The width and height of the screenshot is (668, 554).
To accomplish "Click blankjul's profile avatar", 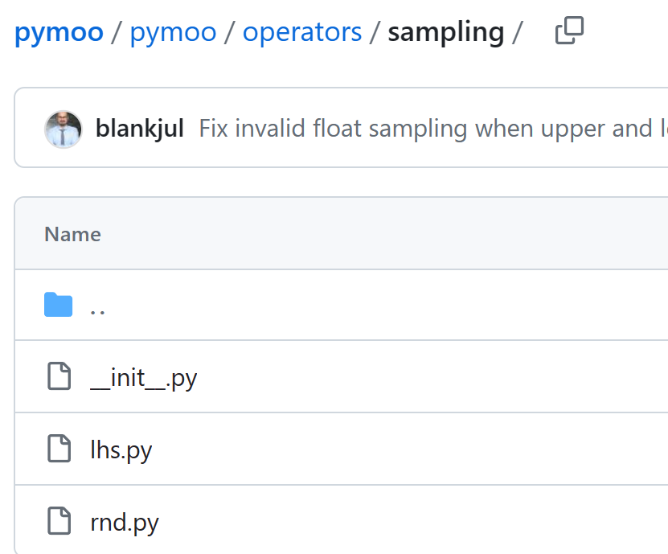I will pos(64,129).
